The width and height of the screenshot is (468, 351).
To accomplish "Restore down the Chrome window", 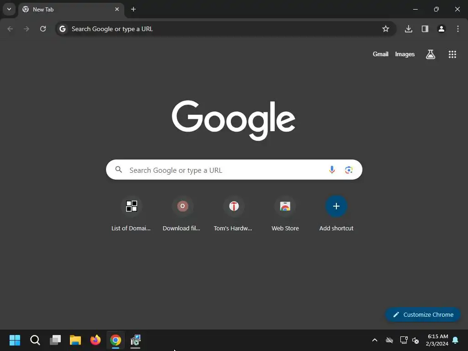I will coord(436,9).
